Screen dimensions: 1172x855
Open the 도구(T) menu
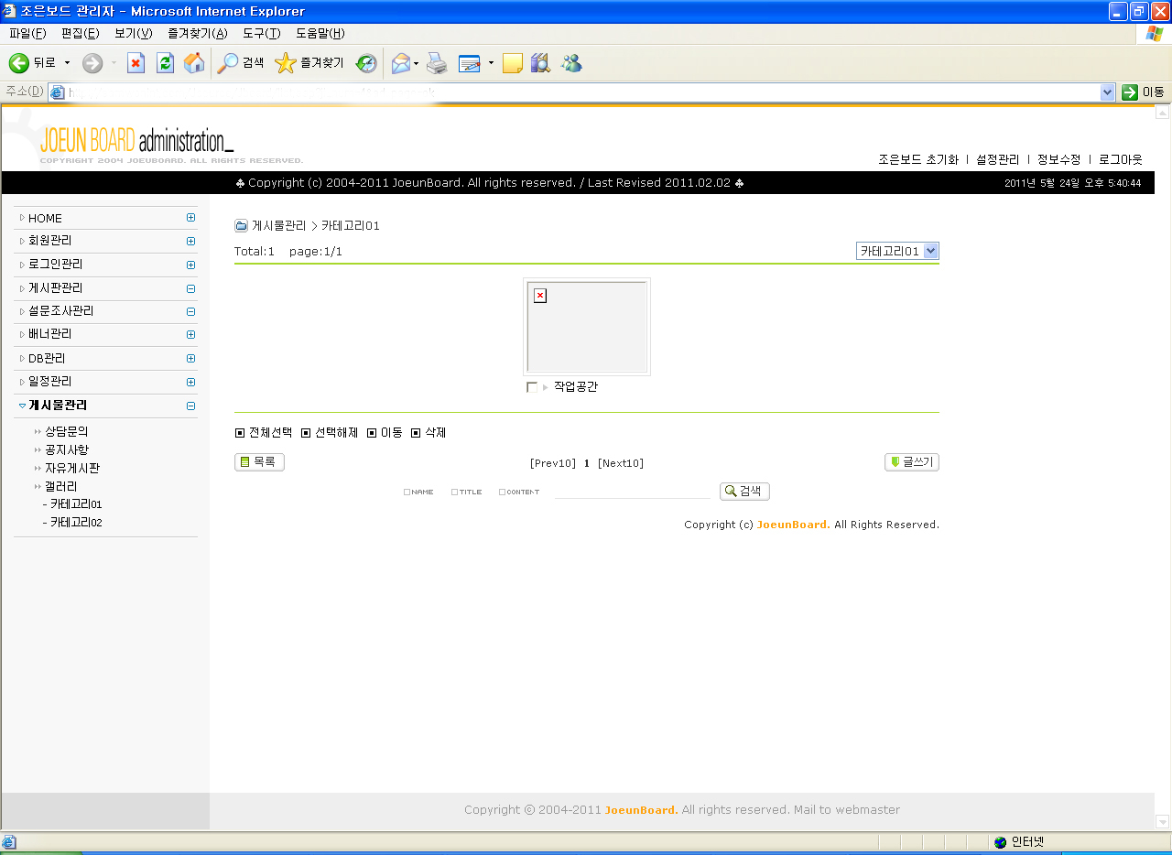pos(262,34)
